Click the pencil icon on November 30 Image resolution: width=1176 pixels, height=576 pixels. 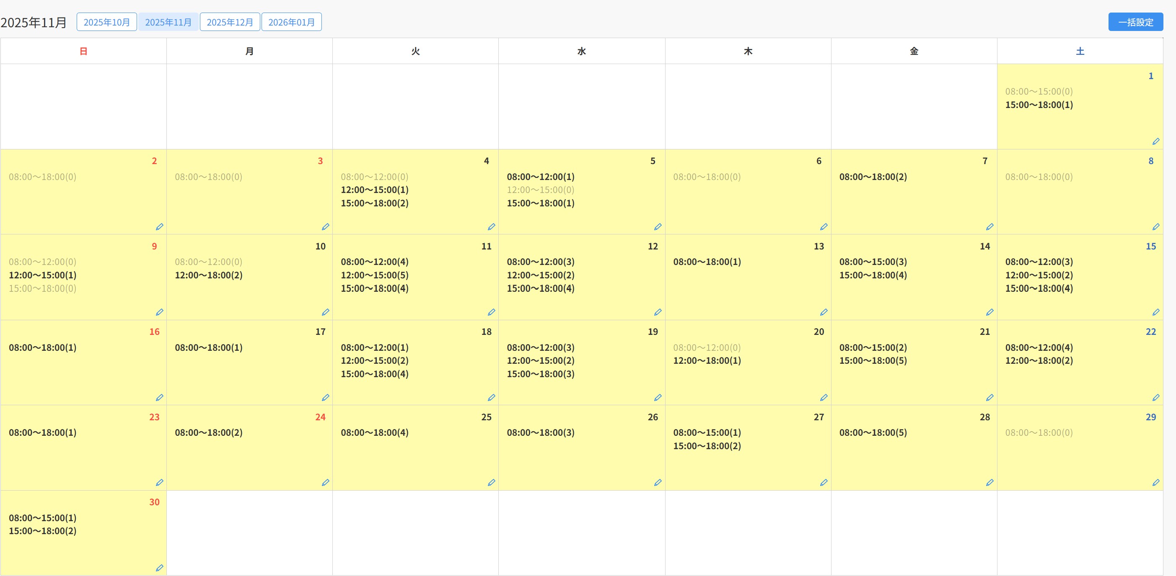(x=159, y=568)
